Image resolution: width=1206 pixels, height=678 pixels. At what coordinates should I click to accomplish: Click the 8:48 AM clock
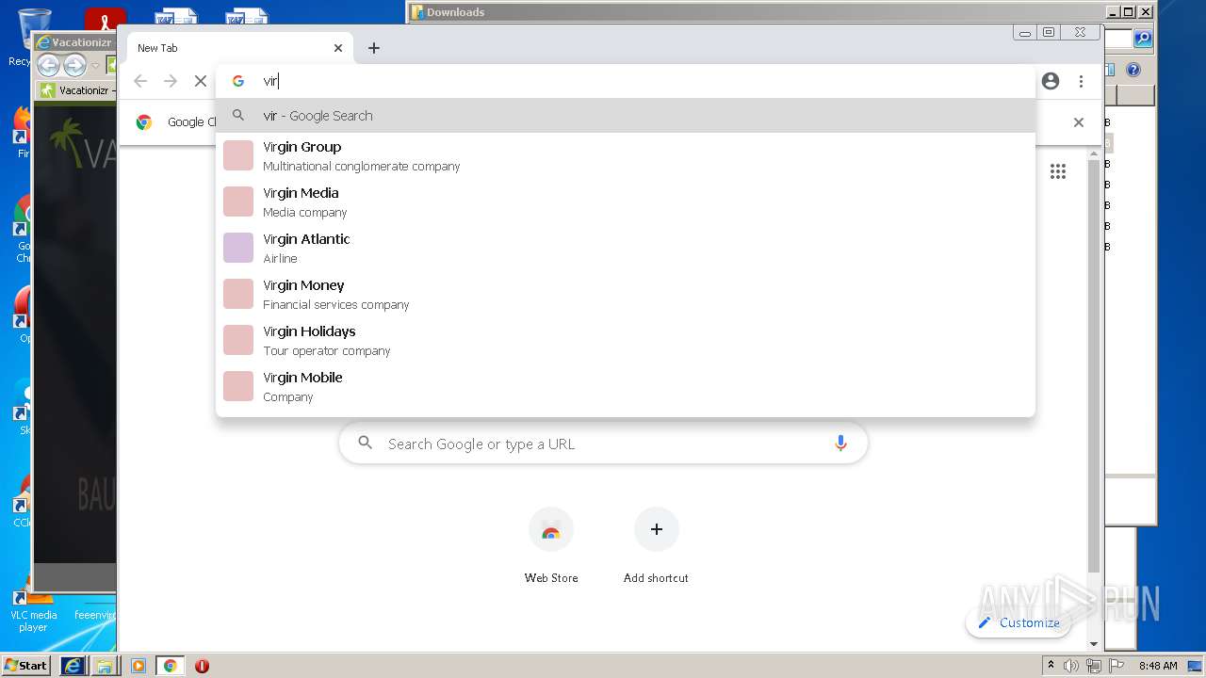(1158, 666)
